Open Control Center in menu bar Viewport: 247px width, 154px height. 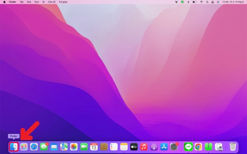coord(213,2)
